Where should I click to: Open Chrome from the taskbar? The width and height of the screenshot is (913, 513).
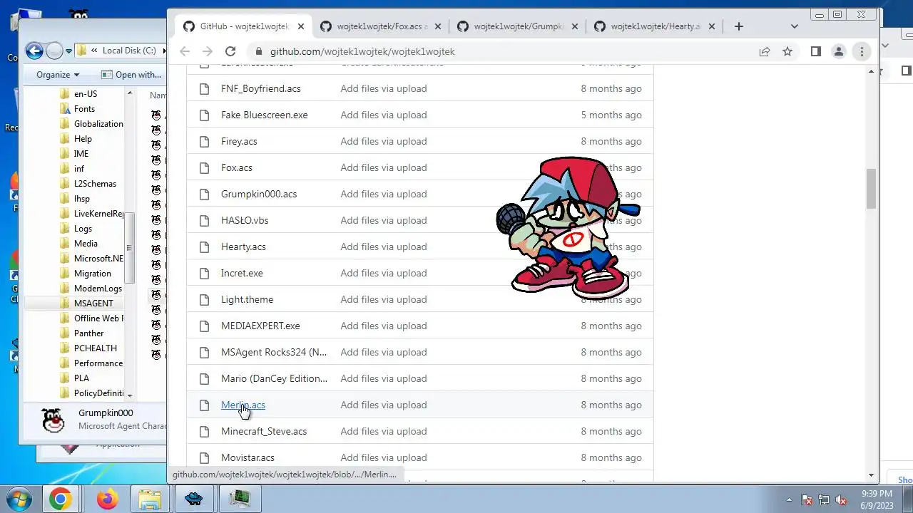(60, 499)
